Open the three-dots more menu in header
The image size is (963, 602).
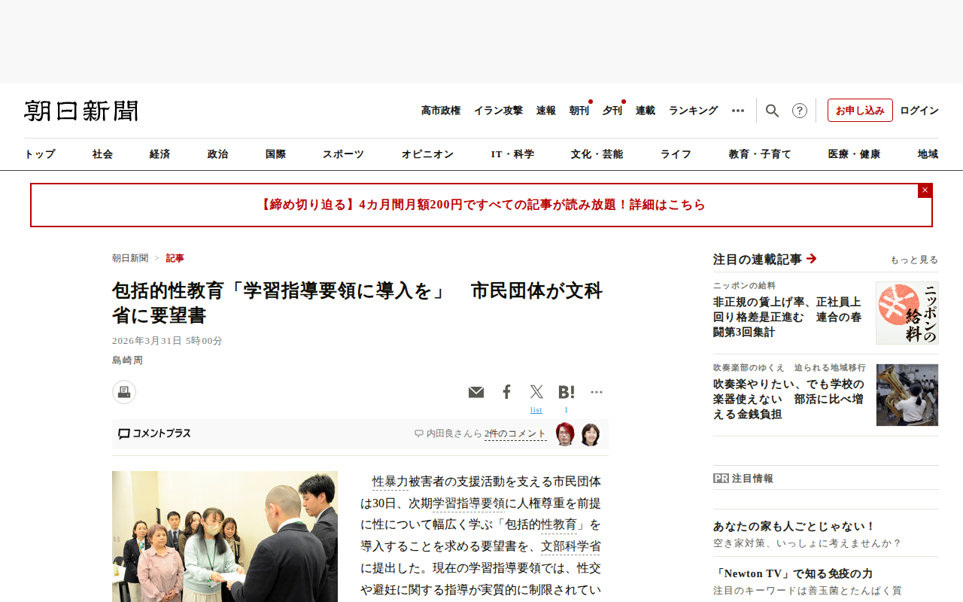tap(738, 111)
